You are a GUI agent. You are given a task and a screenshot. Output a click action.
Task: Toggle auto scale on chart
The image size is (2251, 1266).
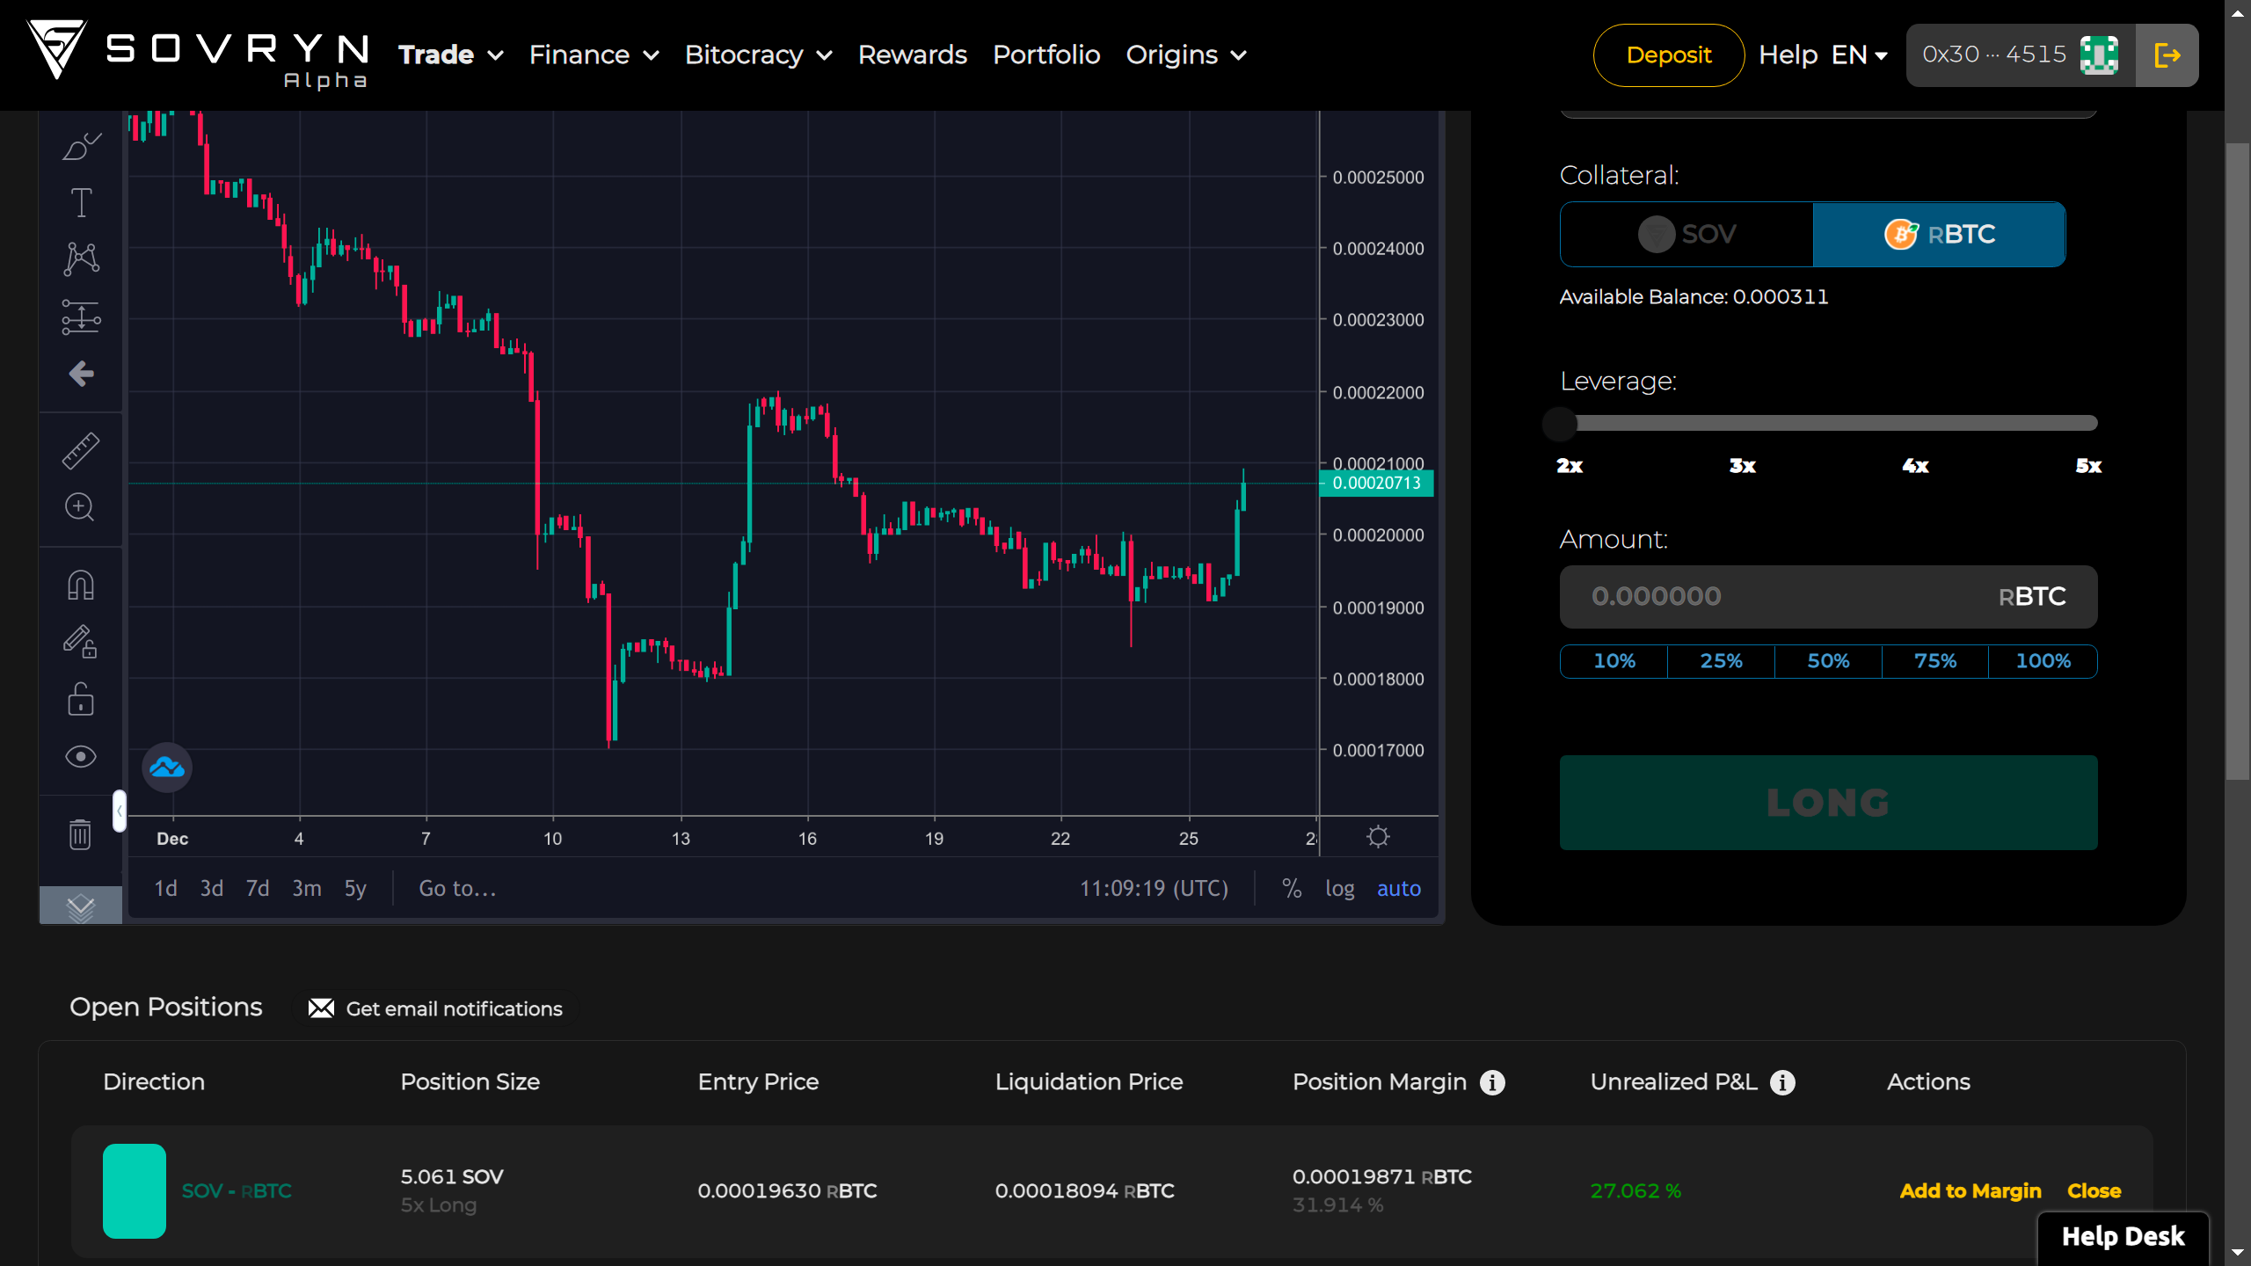pyautogui.click(x=1399, y=889)
